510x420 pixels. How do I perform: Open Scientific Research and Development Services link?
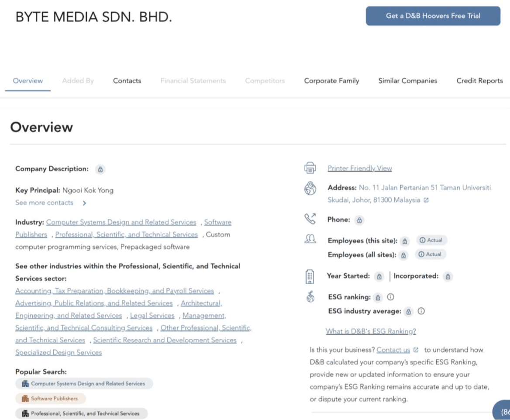pyautogui.click(x=165, y=340)
